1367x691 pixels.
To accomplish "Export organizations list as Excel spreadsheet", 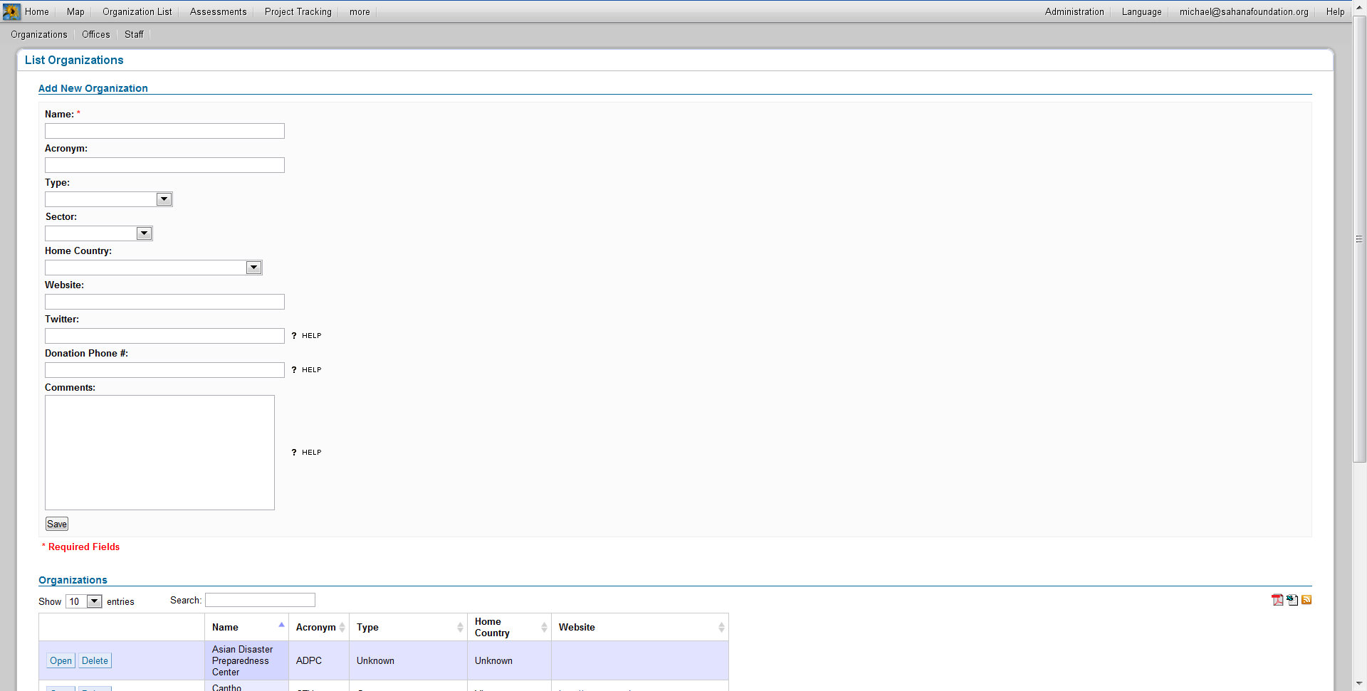I will tap(1292, 600).
